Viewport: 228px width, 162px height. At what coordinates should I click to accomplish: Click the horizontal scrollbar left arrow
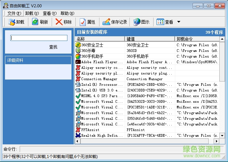77,141
